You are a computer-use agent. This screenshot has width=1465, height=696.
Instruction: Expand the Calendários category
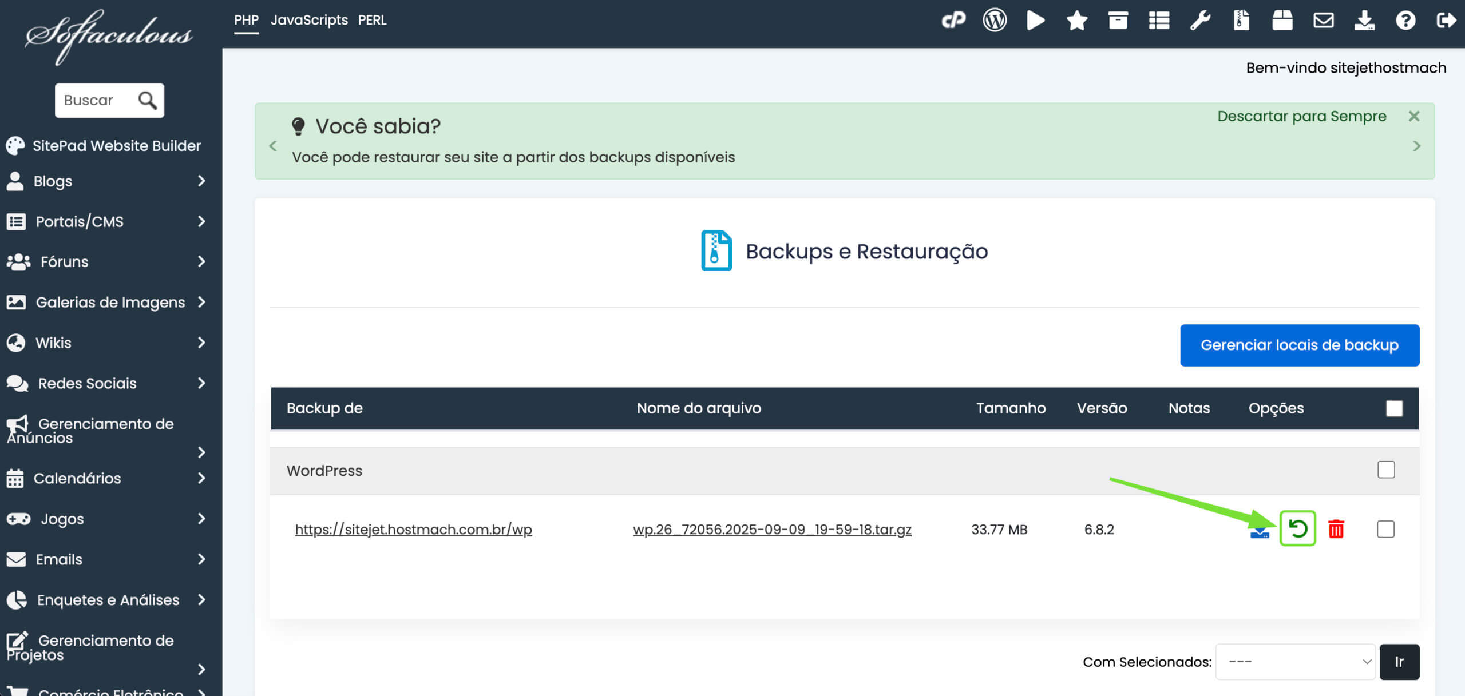tap(201, 478)
